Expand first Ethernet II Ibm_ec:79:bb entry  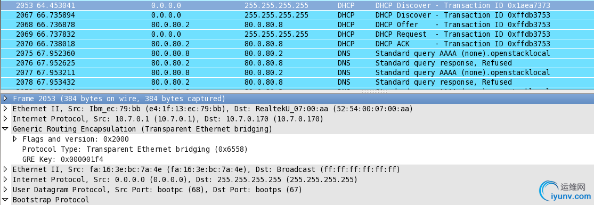click(x=5, y=109)
